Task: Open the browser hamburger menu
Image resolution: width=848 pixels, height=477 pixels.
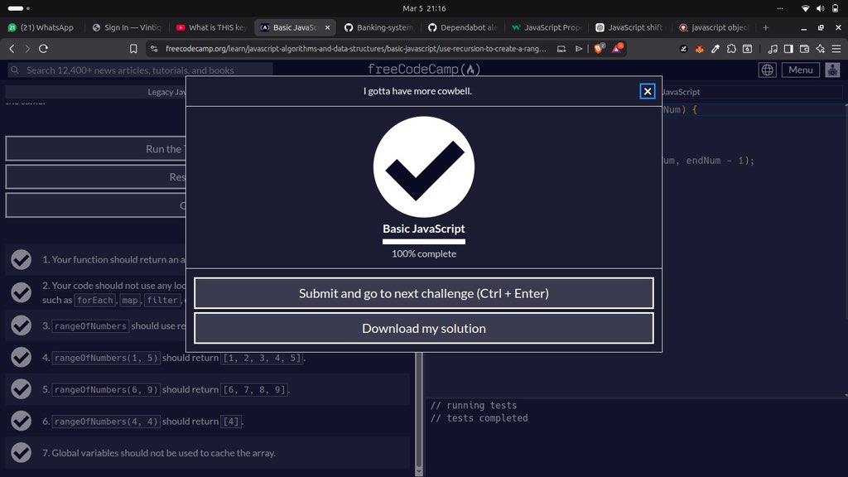Action: pos(836,49)
